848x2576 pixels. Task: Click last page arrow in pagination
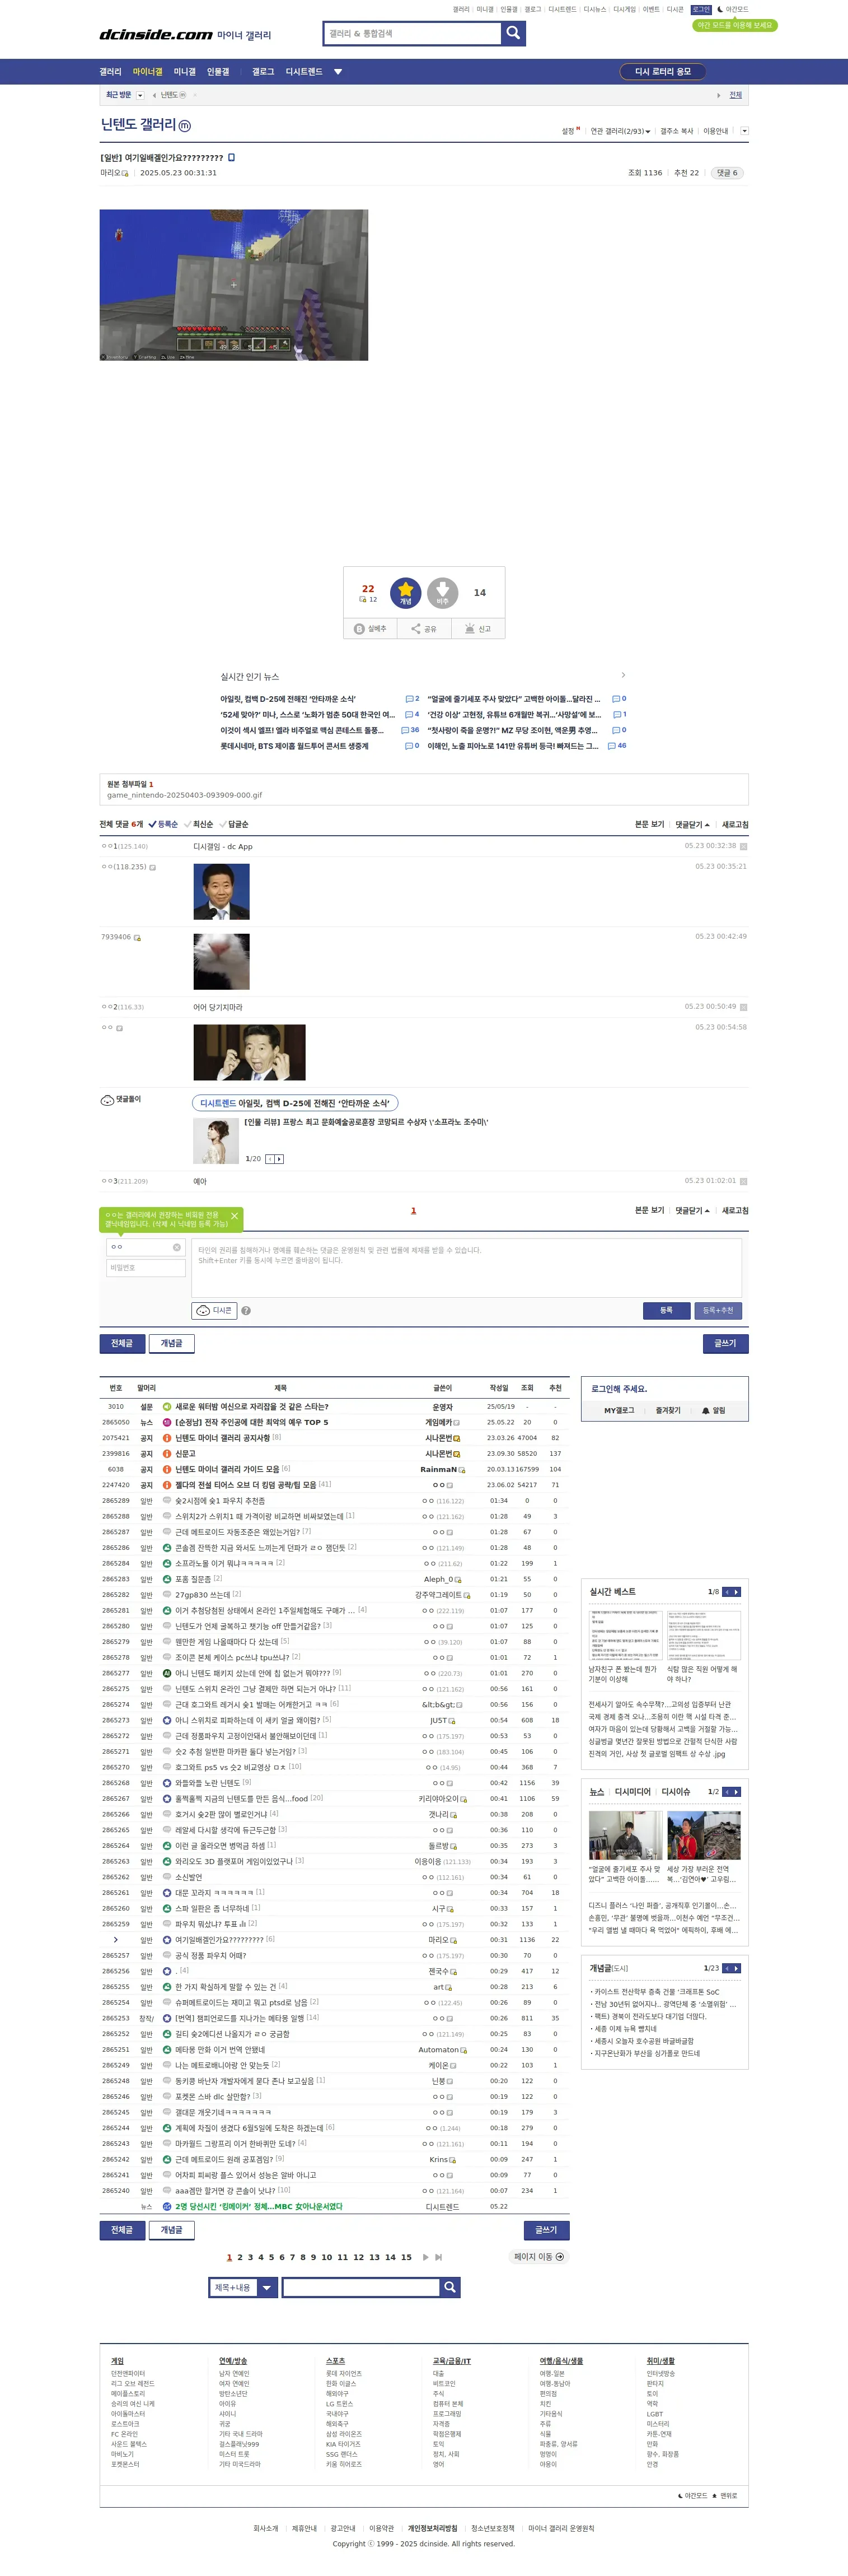coord(438,2257)
